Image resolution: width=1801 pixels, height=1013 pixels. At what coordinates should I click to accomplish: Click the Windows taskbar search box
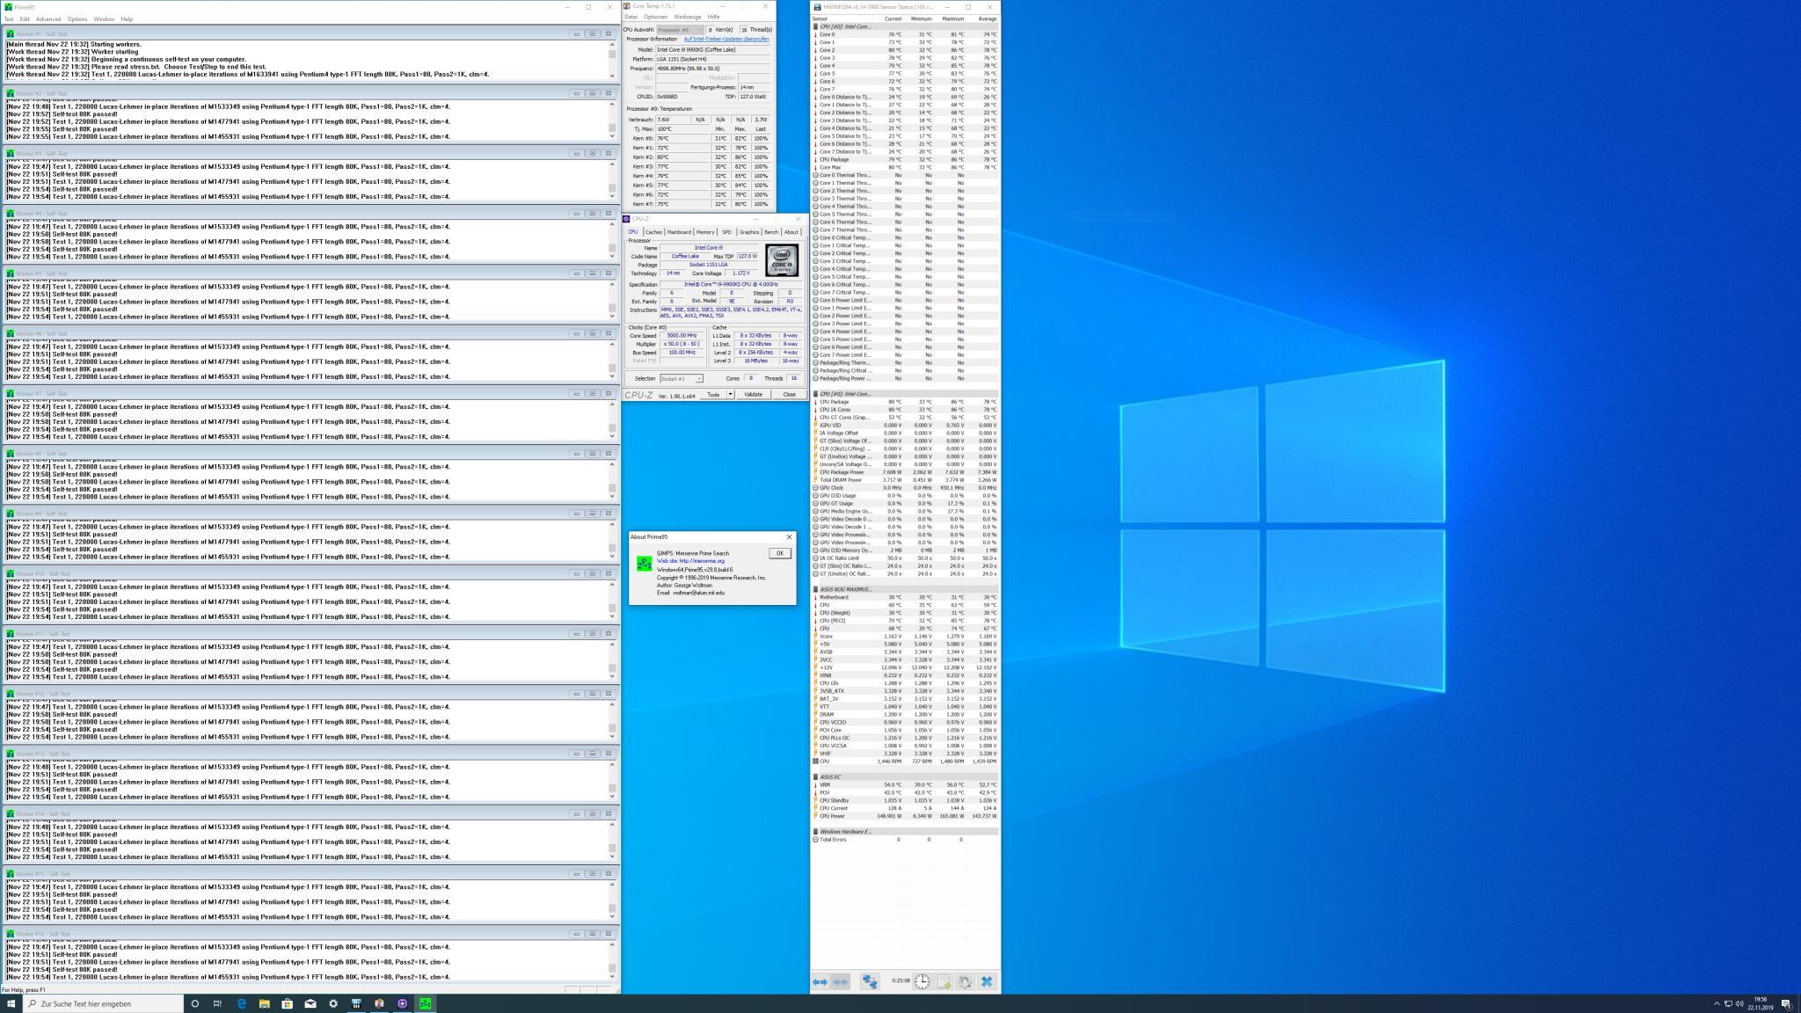click(x=103, y=1003)
